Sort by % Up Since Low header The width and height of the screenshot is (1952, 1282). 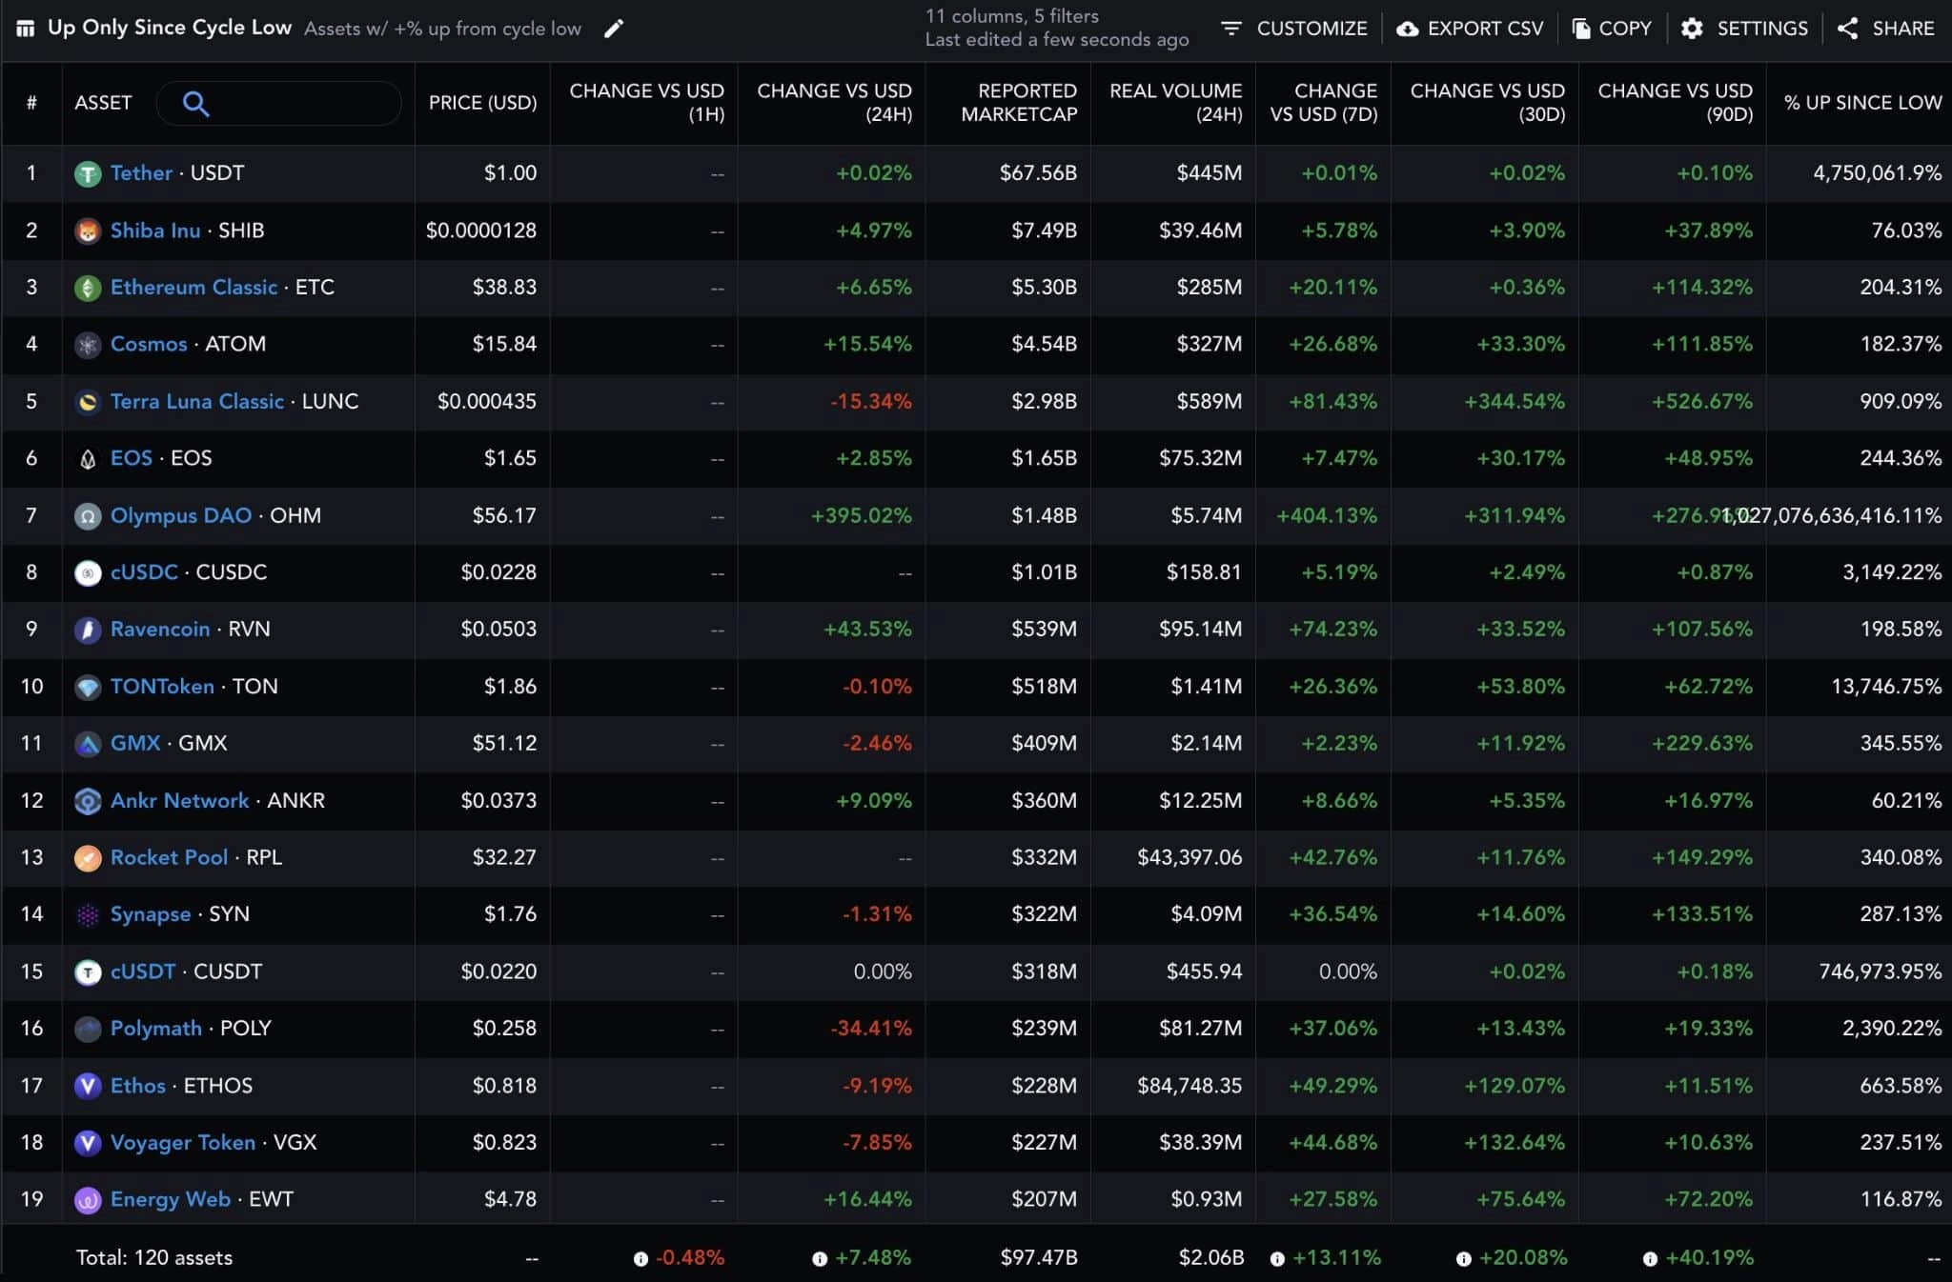point(1862,103)
